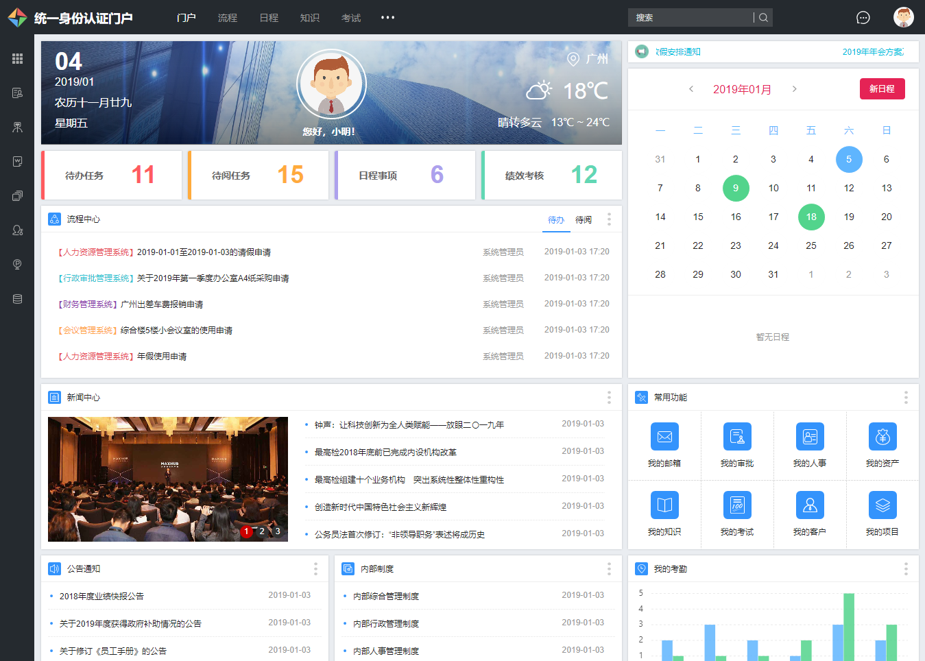The height and width of the screenshot is (661, 925).
Task: Click the 新日程 button
Action: point(882,88)
